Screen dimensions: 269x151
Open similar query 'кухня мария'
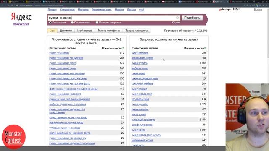coord(139,89)
